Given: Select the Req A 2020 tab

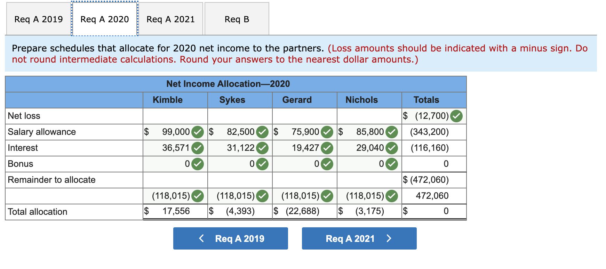Looking at the screenshot, I should tap(105, 19).
